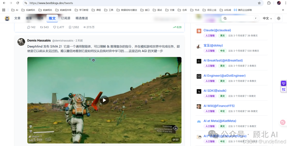
Task: Open AI Breakfast(@AiBreakfast) link
Action: tap(223, 60)
